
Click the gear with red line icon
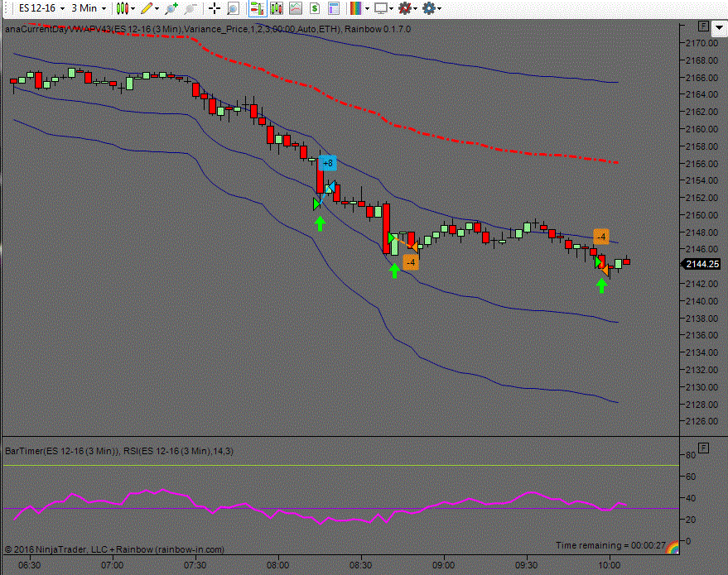coord(405,8)
